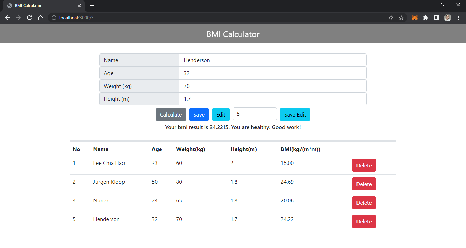Click the orange extension icon in the toolbar
This screenshot has height=248, width=466.
414,18
